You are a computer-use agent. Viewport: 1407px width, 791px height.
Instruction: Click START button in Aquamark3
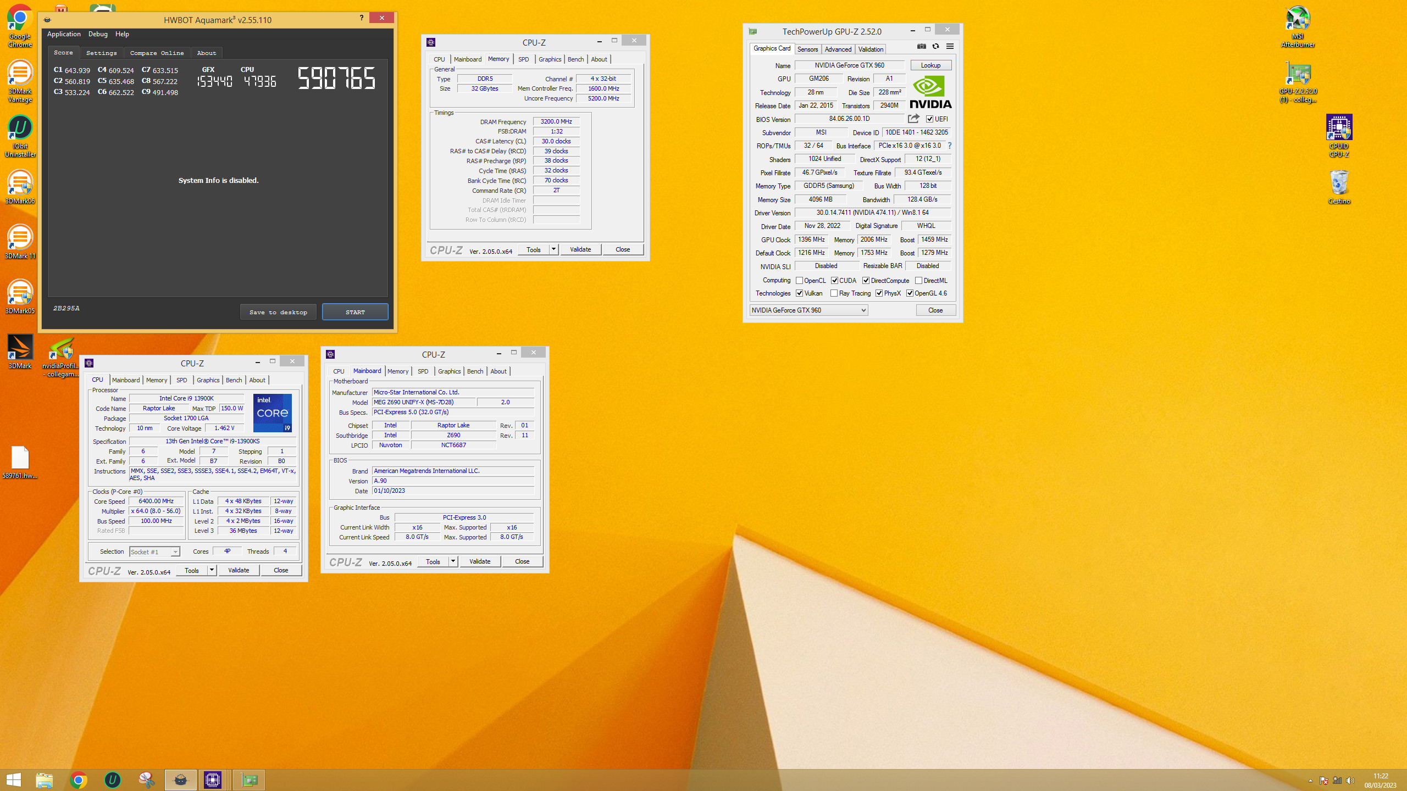pyautogui.click(x=355, y=312)
